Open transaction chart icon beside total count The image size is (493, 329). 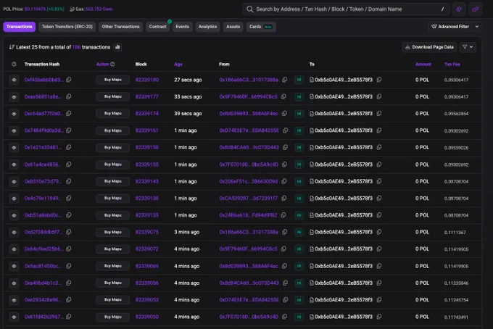(x=117, y=47)
